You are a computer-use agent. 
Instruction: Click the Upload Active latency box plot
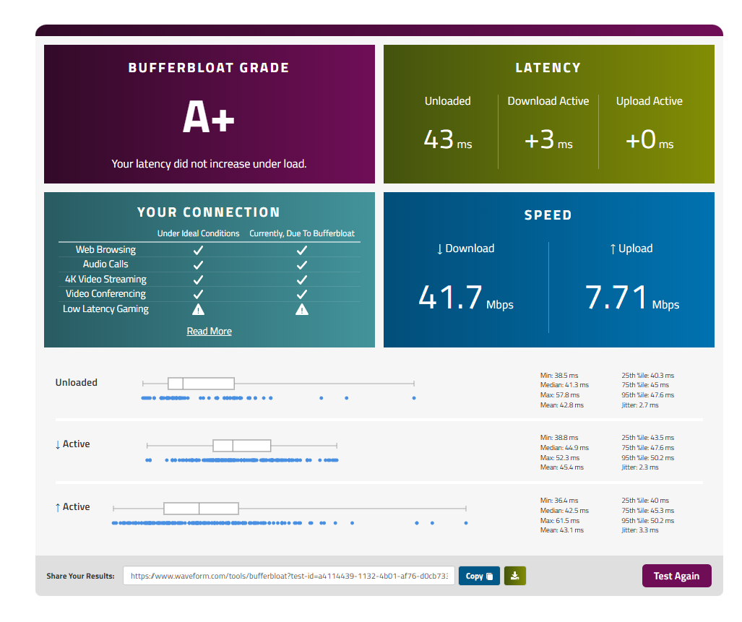click(x=290, y=509)
